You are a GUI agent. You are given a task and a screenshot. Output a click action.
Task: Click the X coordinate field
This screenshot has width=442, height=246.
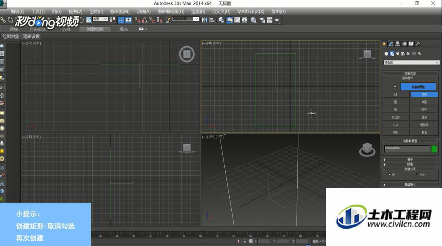pos(264,241)
